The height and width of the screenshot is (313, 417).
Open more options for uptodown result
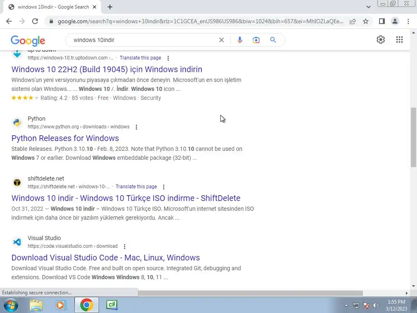(x=168, y=58)
